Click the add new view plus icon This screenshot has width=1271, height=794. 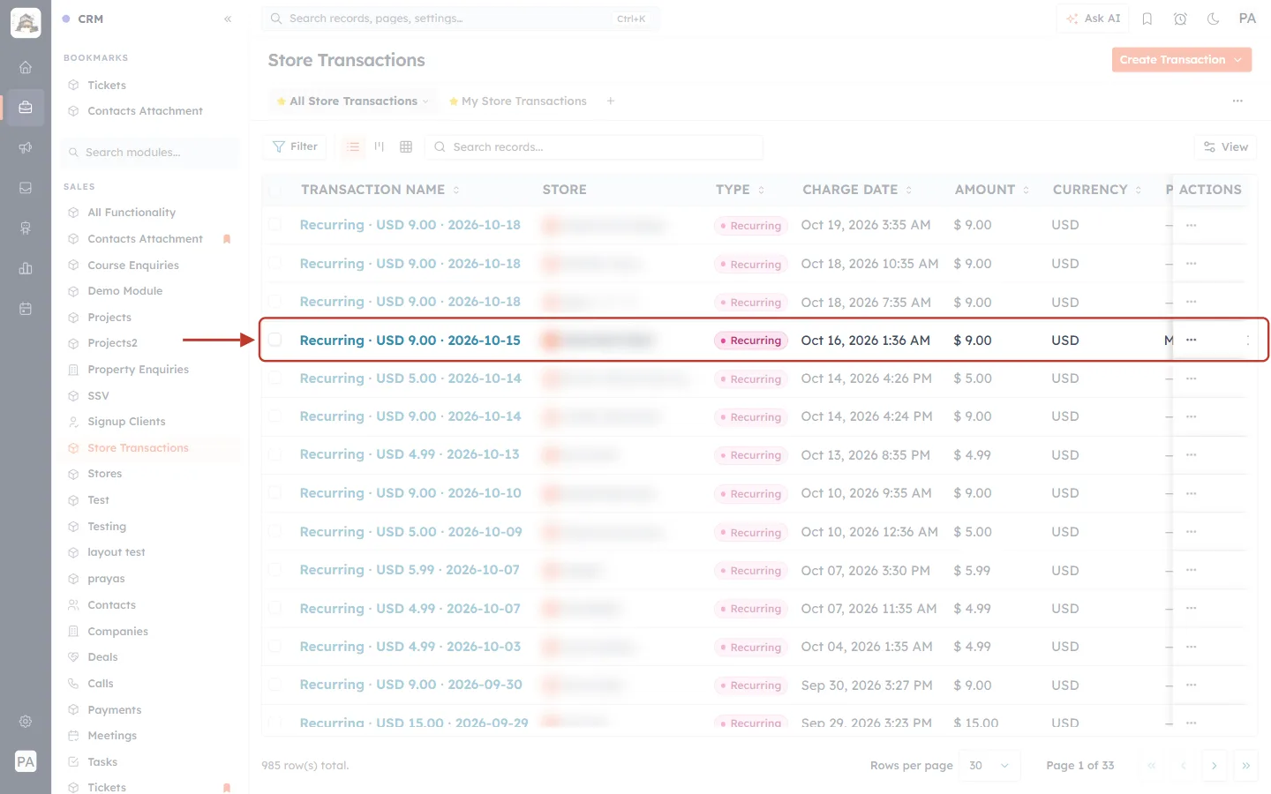[610, 101]
